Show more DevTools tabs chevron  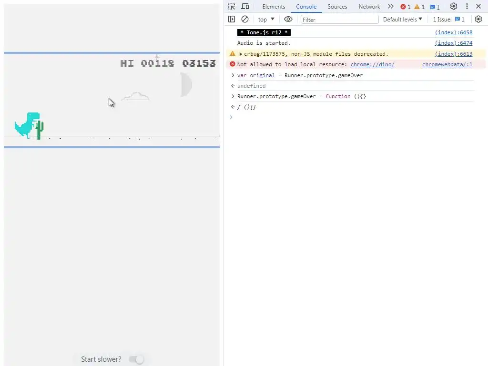pyautogui.click(x=391, y=7)
